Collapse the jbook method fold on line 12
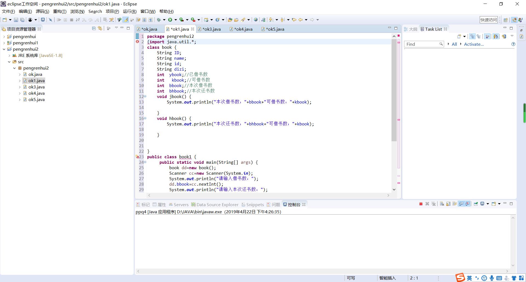This screenshot has height=282, width=526. click(x=145, y=96)
